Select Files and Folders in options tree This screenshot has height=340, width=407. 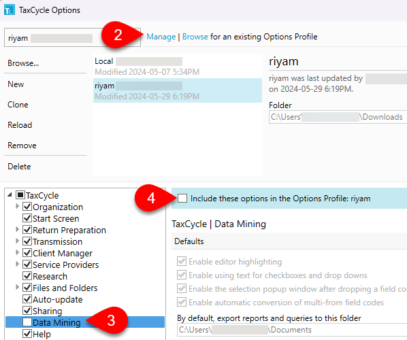(65, 288)
